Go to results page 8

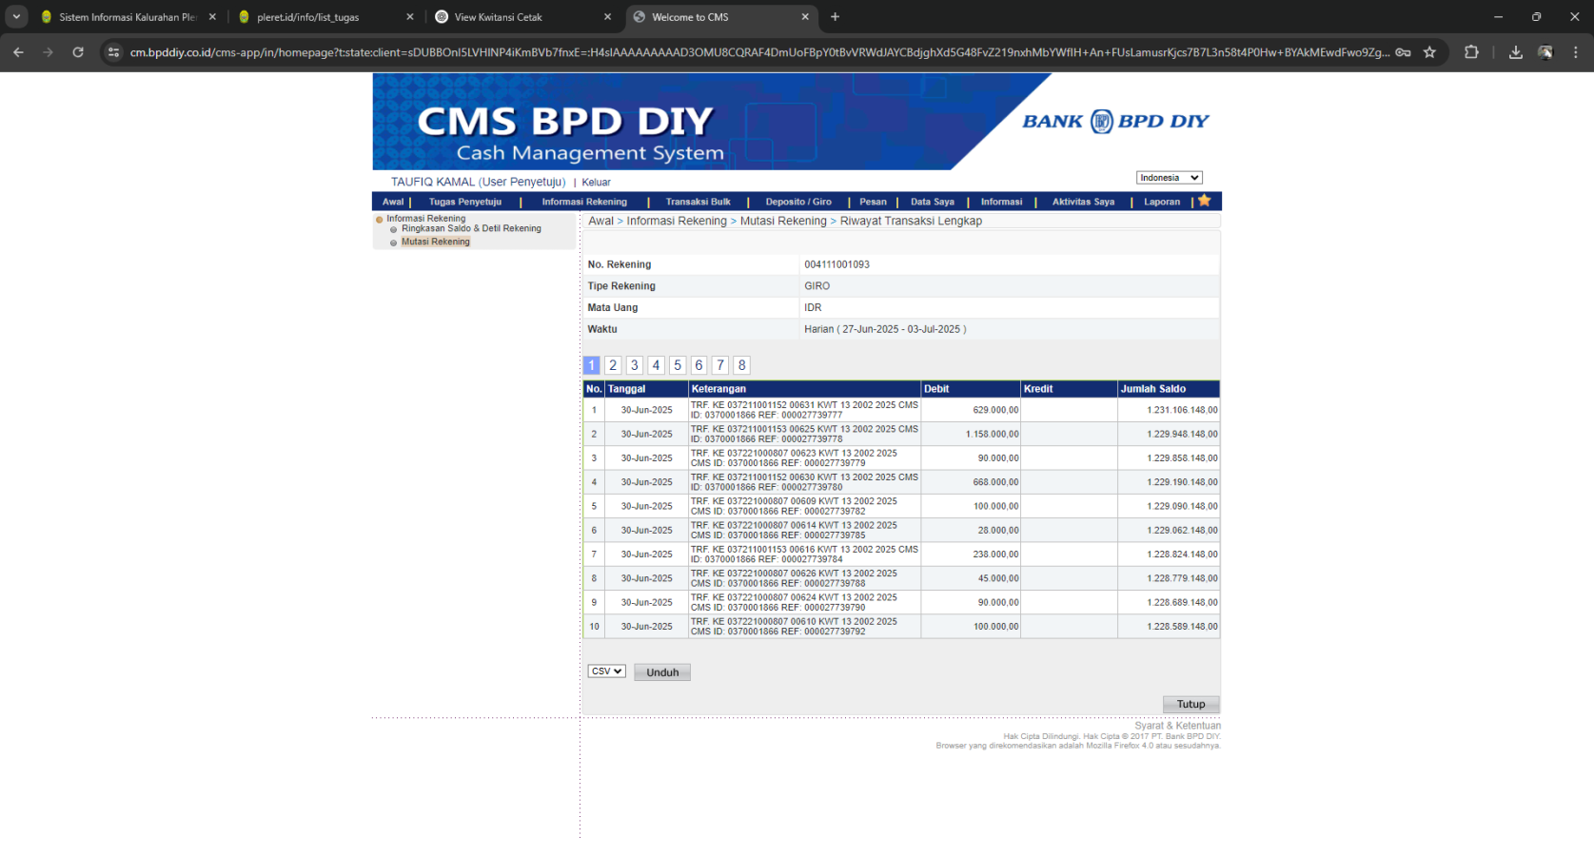click(742, 365)
